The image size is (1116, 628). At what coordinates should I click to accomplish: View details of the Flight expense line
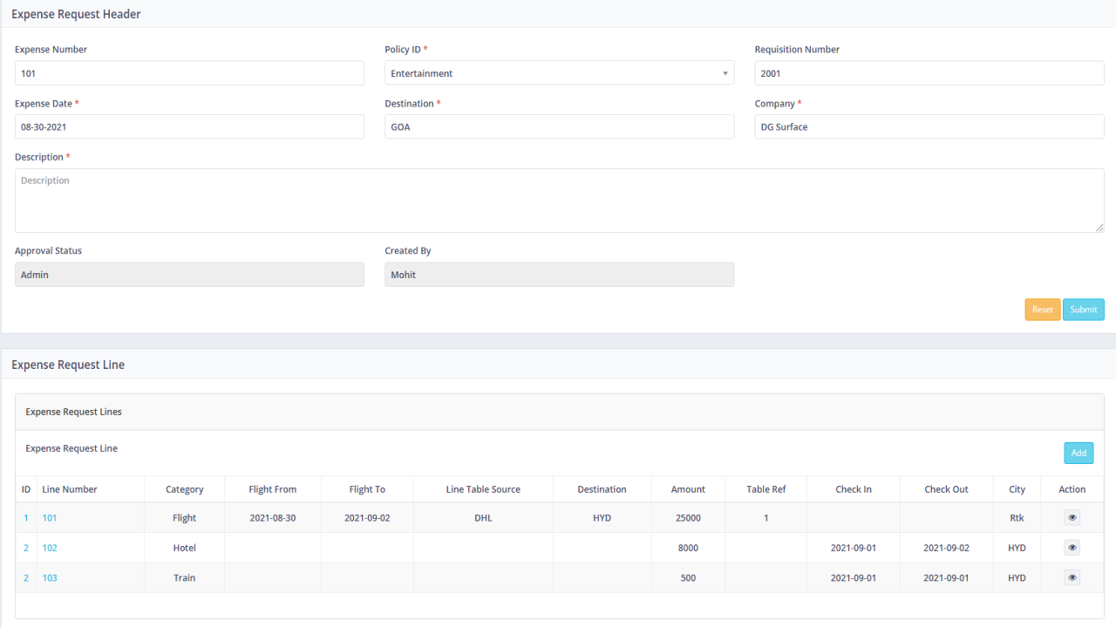tap(1072, 516)
